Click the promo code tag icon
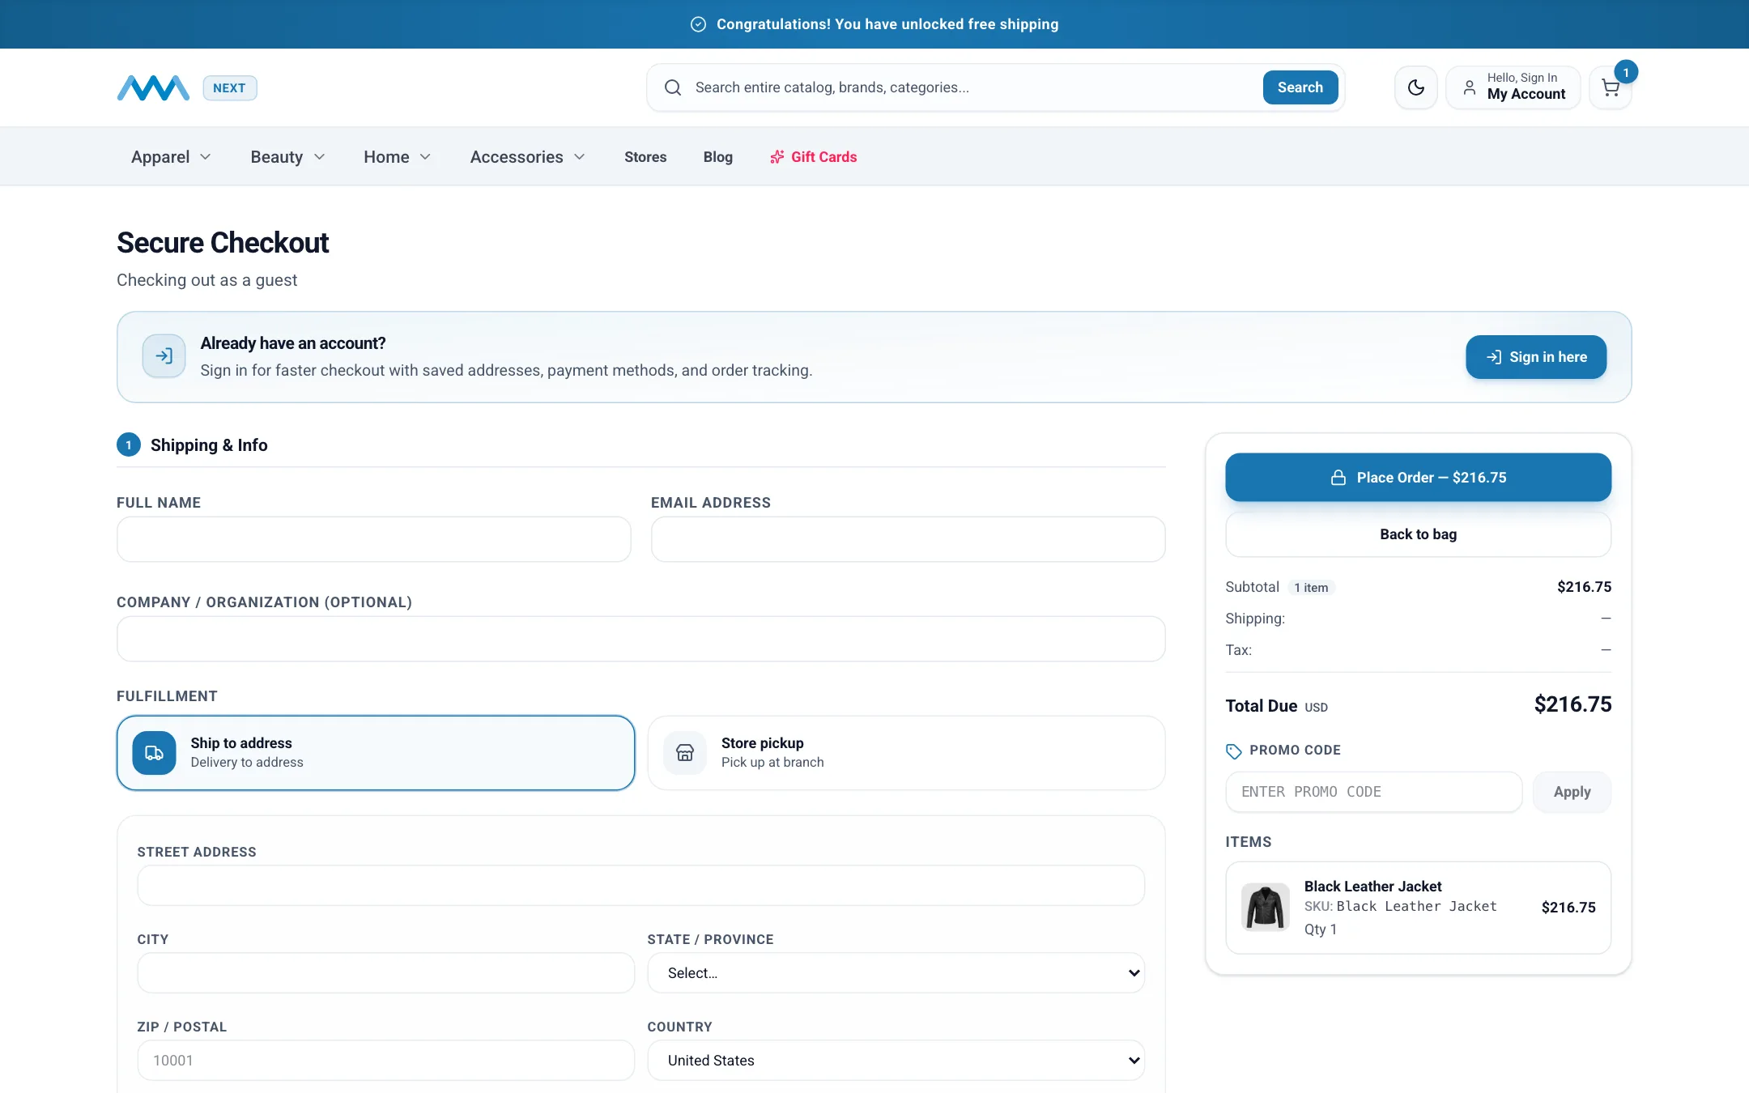Viewport: 1749px width, 1093px height. coord(1233,751)
